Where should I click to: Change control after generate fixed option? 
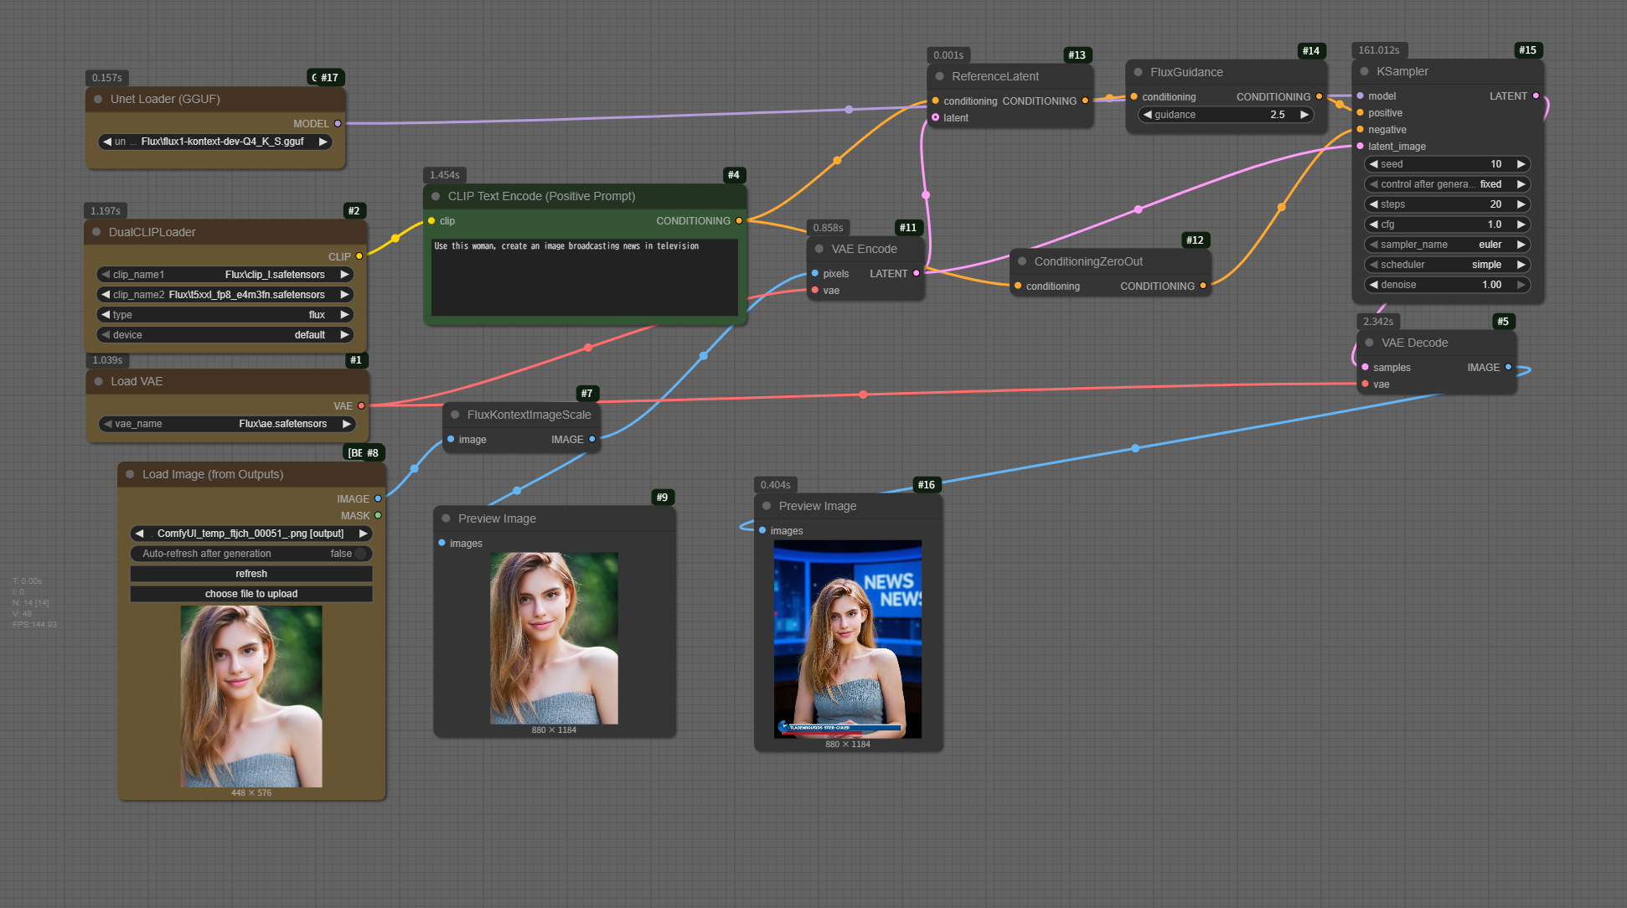1447,184
